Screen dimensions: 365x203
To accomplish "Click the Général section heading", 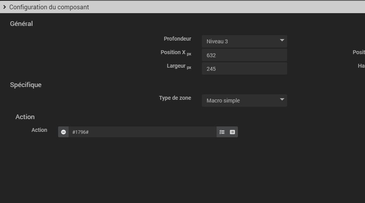I will point(21,24).
